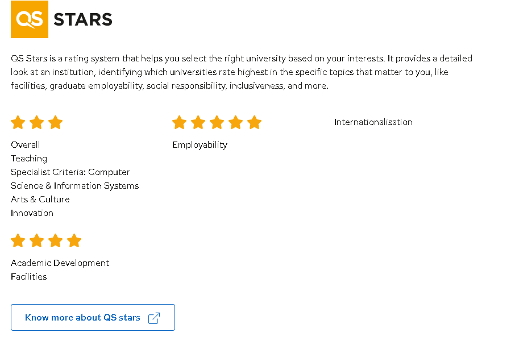Click the QS Stars description paragraph
The image size is (515, 341).
[242, 72]
